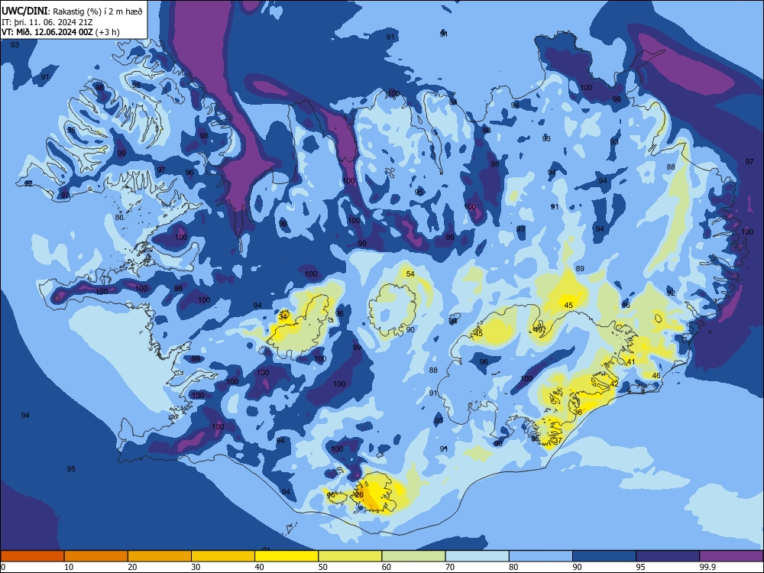Select the 30–40 golden yellow legend swatch
This screenshot has width=764, height=573.
coord(223,556)
